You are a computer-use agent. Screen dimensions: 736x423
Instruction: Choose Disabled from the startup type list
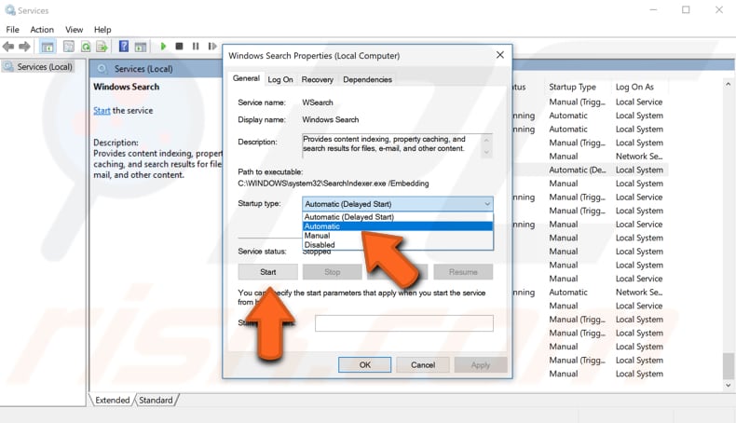tap(398, 245)
